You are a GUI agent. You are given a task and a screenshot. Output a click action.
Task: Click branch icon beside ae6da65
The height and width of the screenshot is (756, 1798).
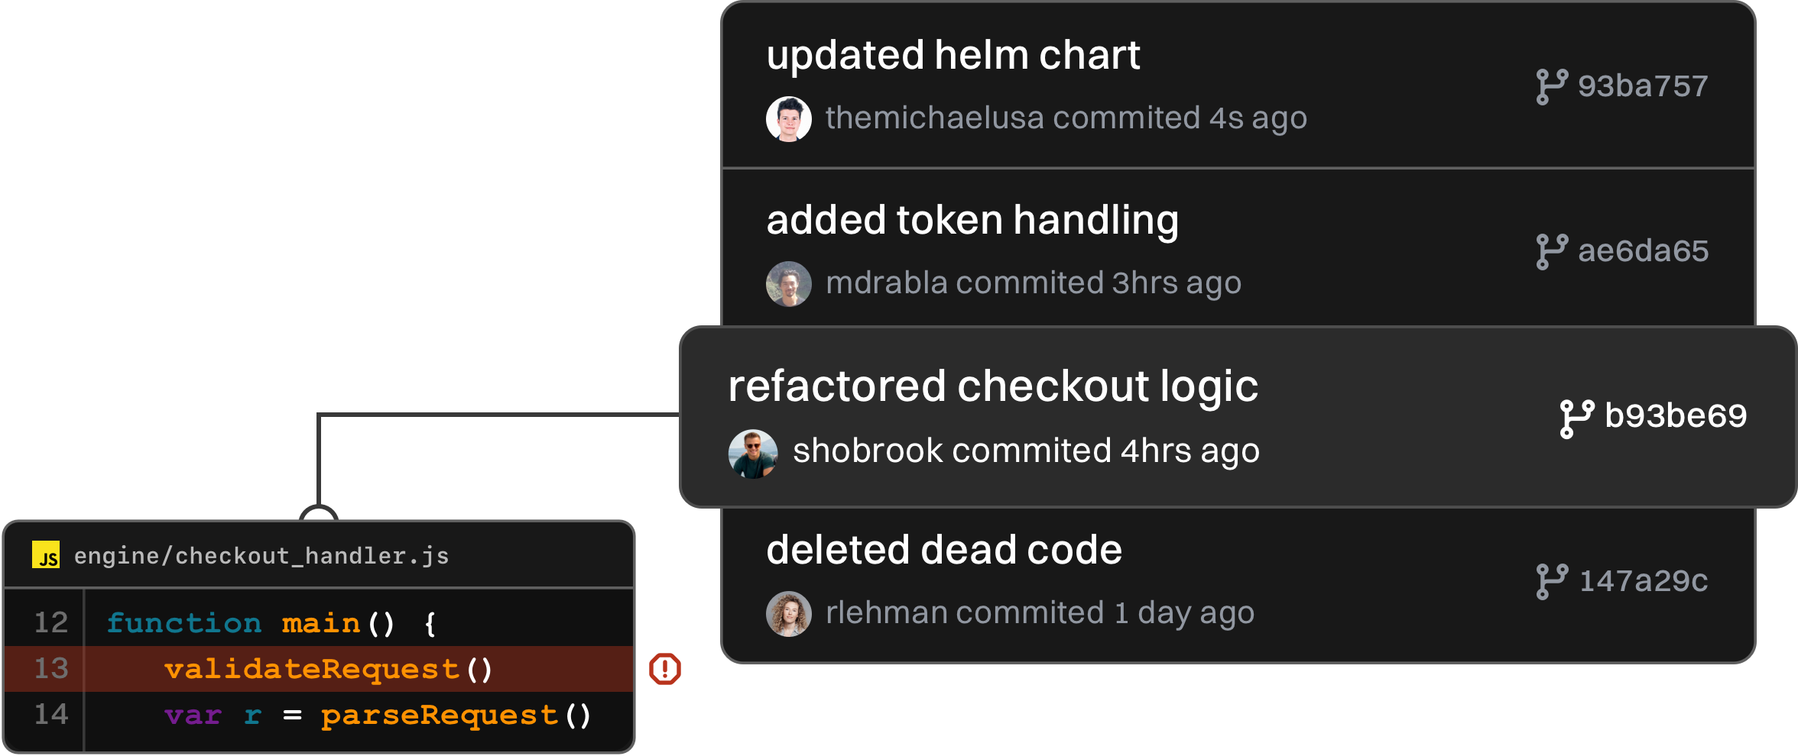pyautogui.click(x=1551, y=251)
